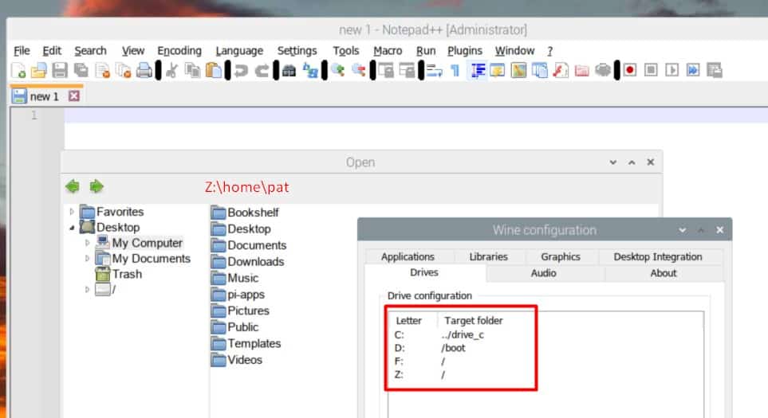Open the File menu
The image size is (768, 418).
(22, 51)
